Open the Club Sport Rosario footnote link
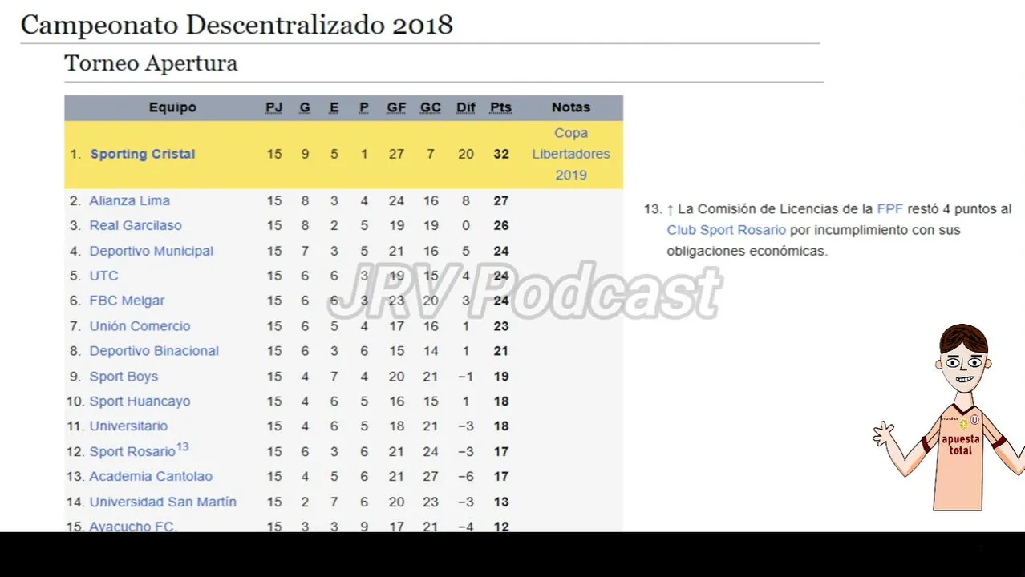The height and width of the screenshot is (577, 1025). click(x=726, y=230)
